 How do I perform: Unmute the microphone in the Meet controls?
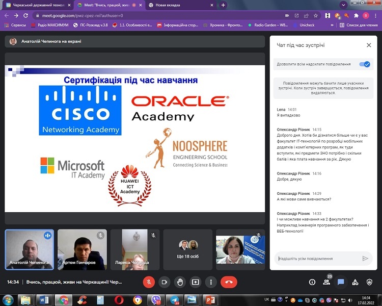click(149, 282)
